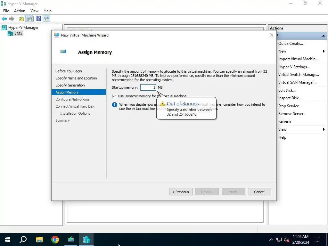
Task: Collapse the Actions section header arrow
Action: (324, 36)
